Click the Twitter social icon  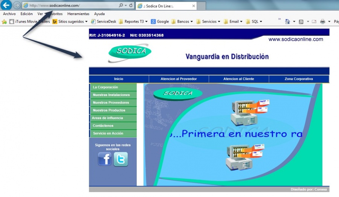121,159
